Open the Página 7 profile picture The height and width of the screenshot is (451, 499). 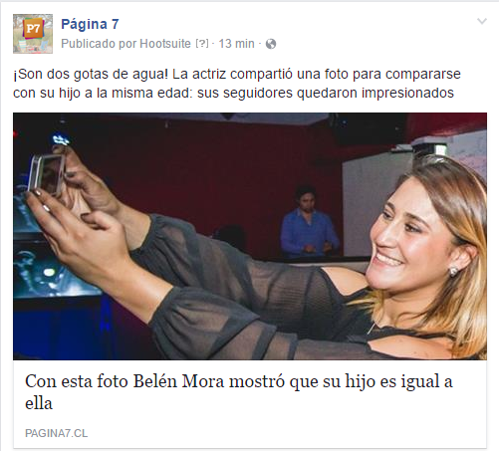pyautogui.click(x=33, y=34)
